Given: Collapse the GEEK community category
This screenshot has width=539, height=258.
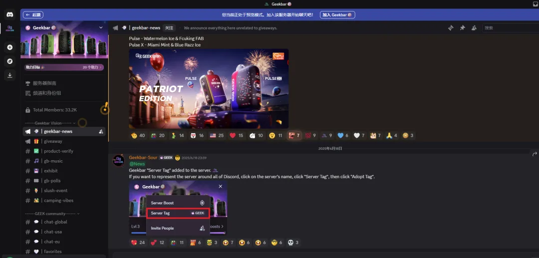Looking at the screenshot, I should tap(52, 214).
